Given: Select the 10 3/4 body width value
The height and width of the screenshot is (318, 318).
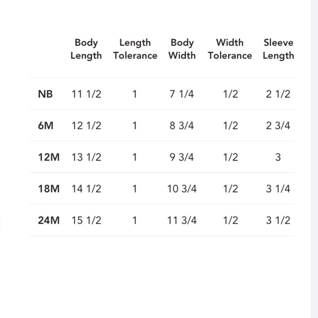Looking at the screenshot, I should pos(182,188).
